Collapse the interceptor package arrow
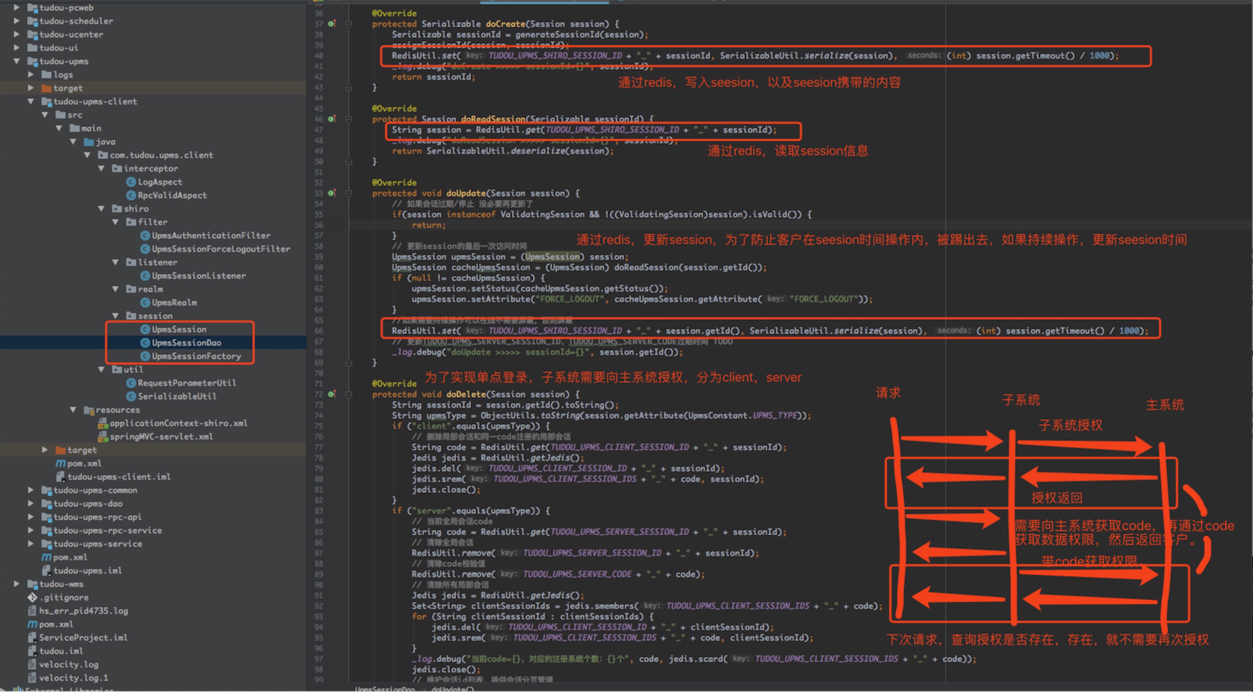This screenshot has width=1253, height=692. click(102, 168)
